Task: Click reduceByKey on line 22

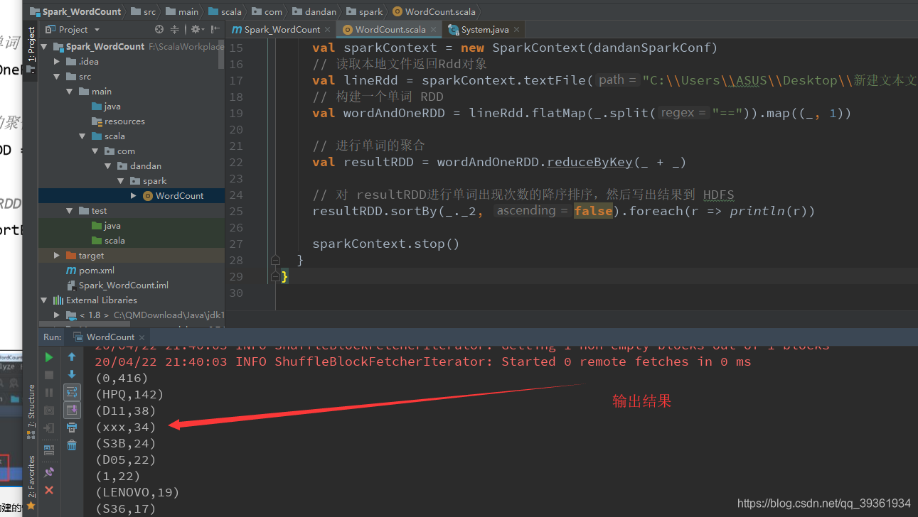Action: [x=590, y=163]
